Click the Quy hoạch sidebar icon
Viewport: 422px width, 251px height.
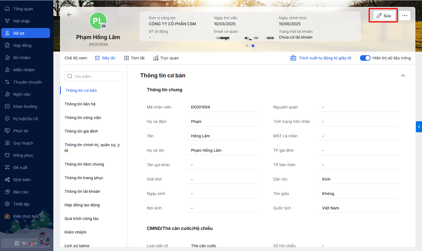tap(7, 143)
